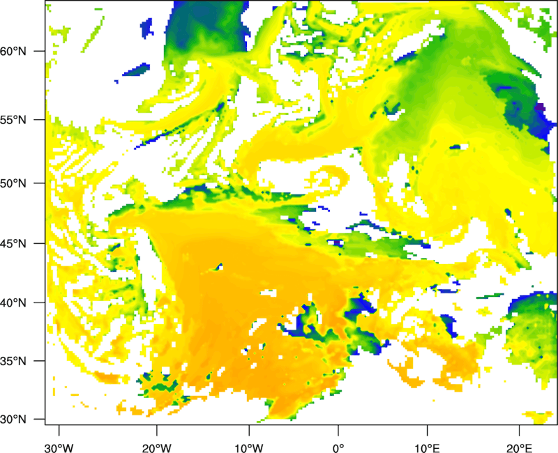Click the 10°W longitude label
This screenshot has width=558, height=453.
tap(249, 448)
